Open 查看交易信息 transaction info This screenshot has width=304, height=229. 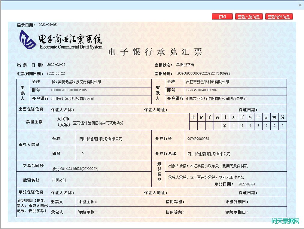coord(249,17)
